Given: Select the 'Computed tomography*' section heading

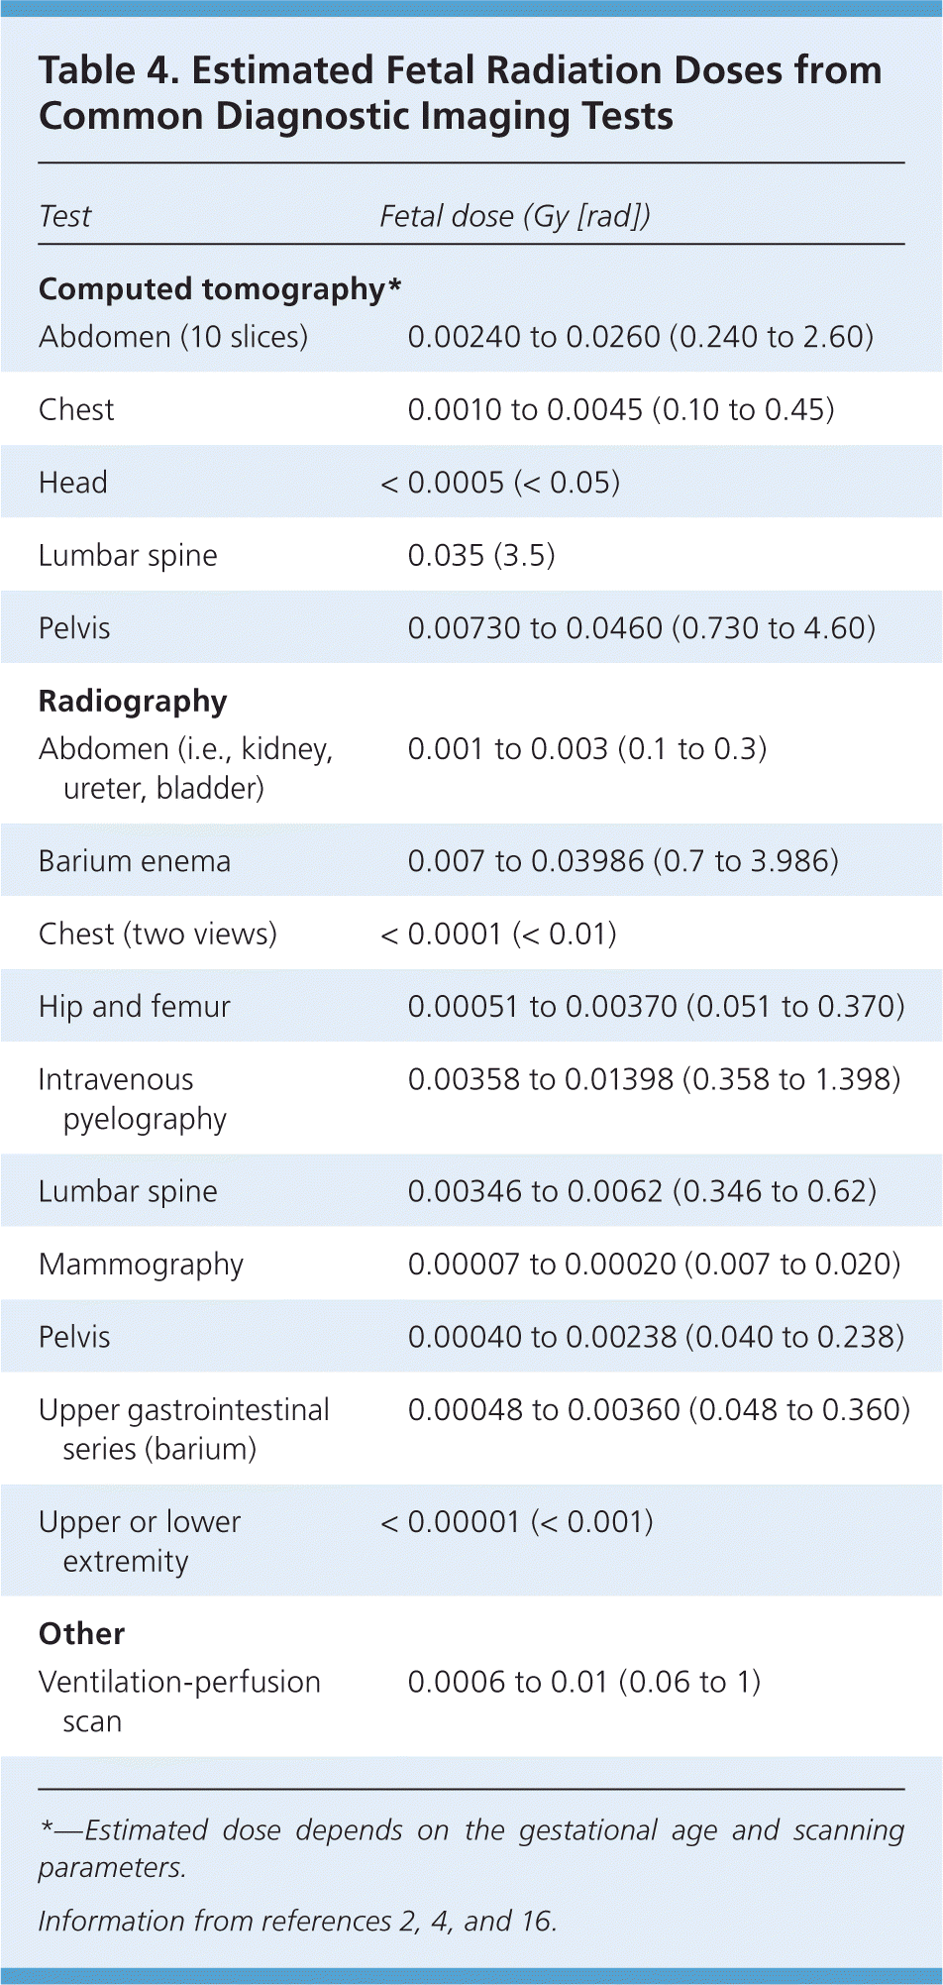Looking at the screenshot, I should pos(220,288).
